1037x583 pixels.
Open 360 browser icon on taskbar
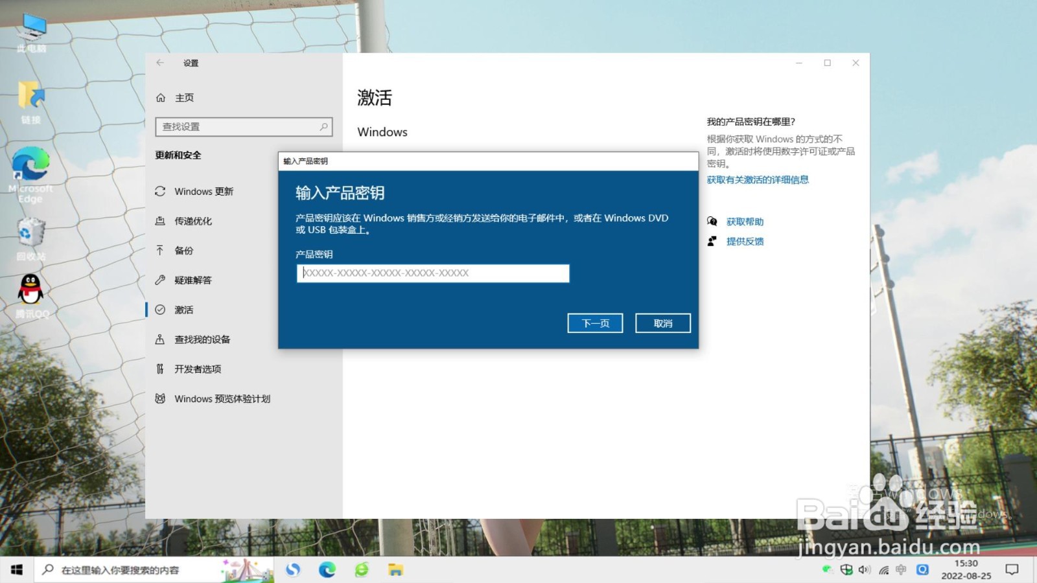[362, 570]
